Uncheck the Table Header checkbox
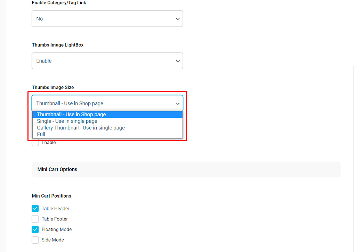 point(35,209)
